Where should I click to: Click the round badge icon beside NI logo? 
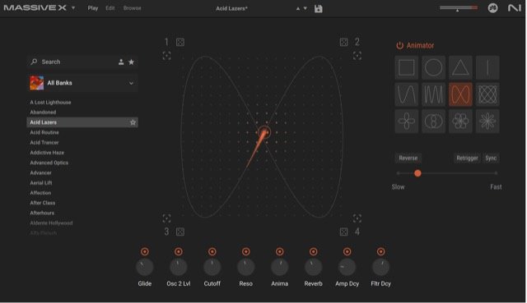point(492,8)
